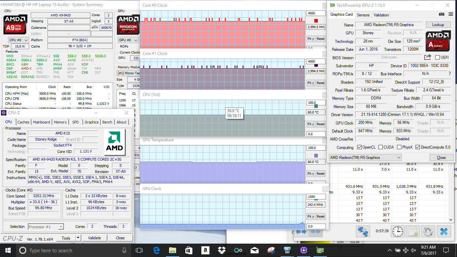Image resolution: width=457 pixels, height=257 pixels.
Task: Open the CPU-Z SPD tab
Action: (76, 122)
